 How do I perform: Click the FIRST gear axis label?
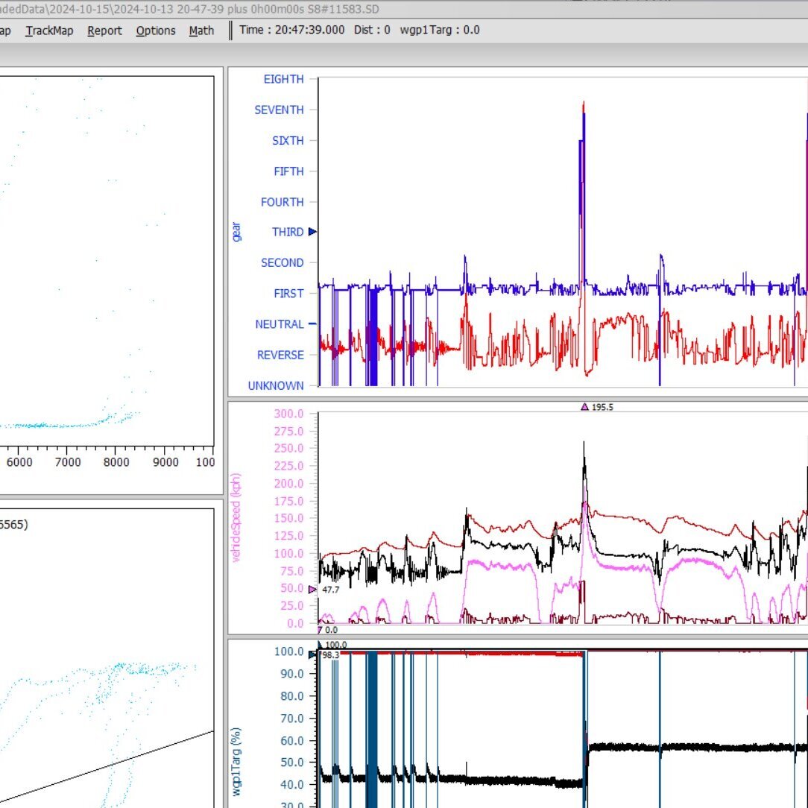[288, 293]
